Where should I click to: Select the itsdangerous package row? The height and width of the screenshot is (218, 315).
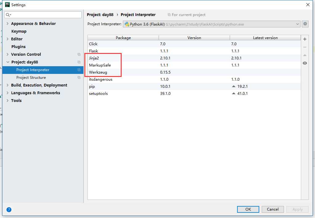tap(194, 79)
